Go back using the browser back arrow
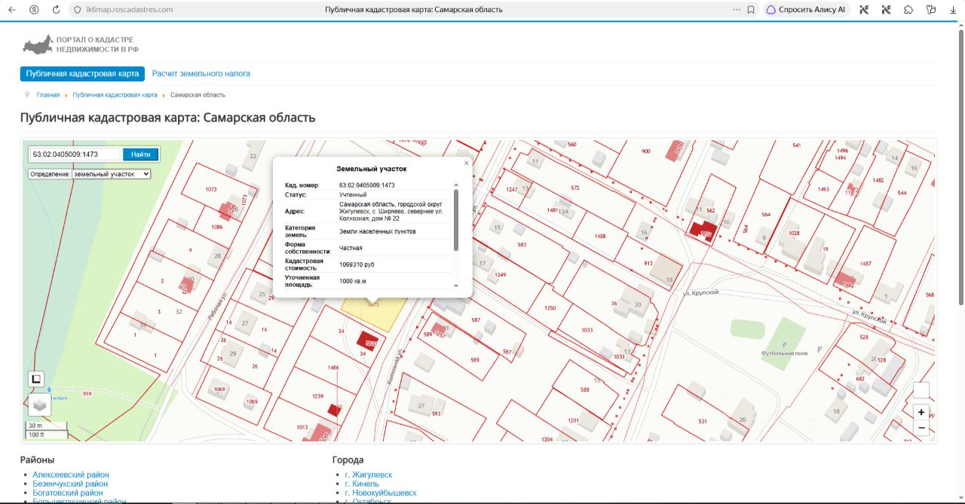This screenshot has width=965, height=504. [11, 10]
